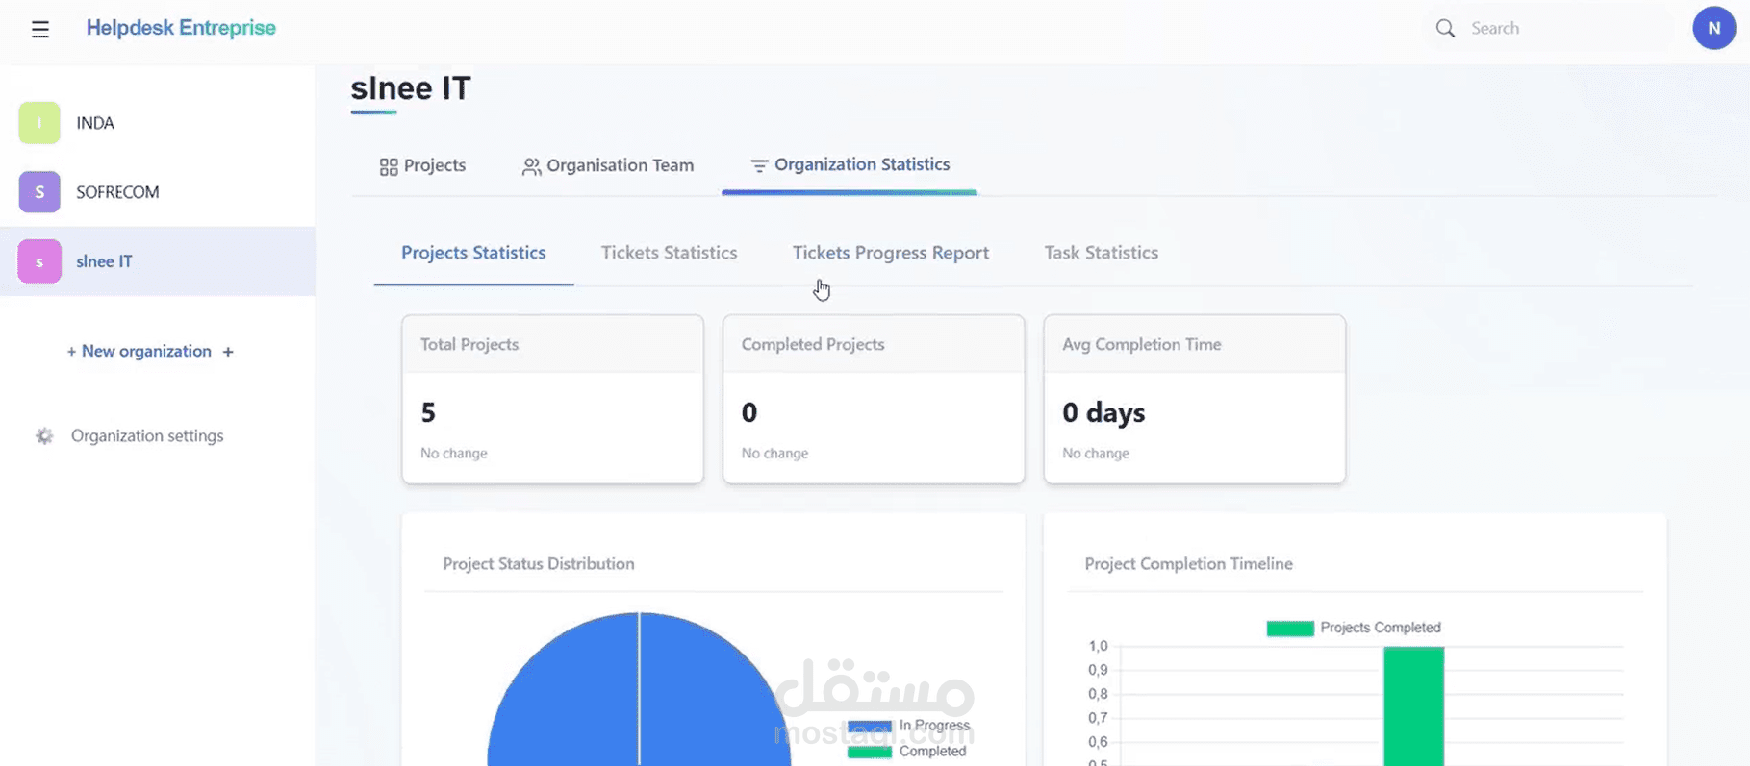The width and height of the screenshot is (1750, 766).
Task: Click the green Projects Completed bar
Action: (x=1413, y=706)
